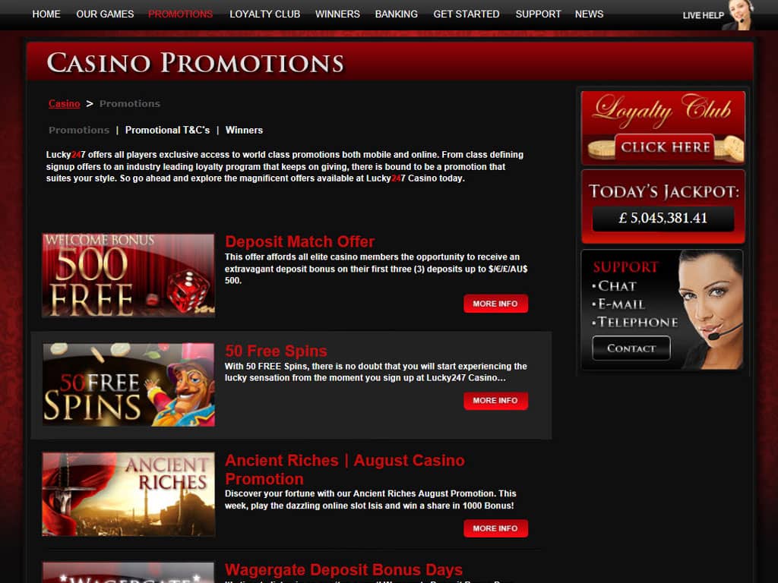Select Loyalty Club in navigation bar

[264, 14]
